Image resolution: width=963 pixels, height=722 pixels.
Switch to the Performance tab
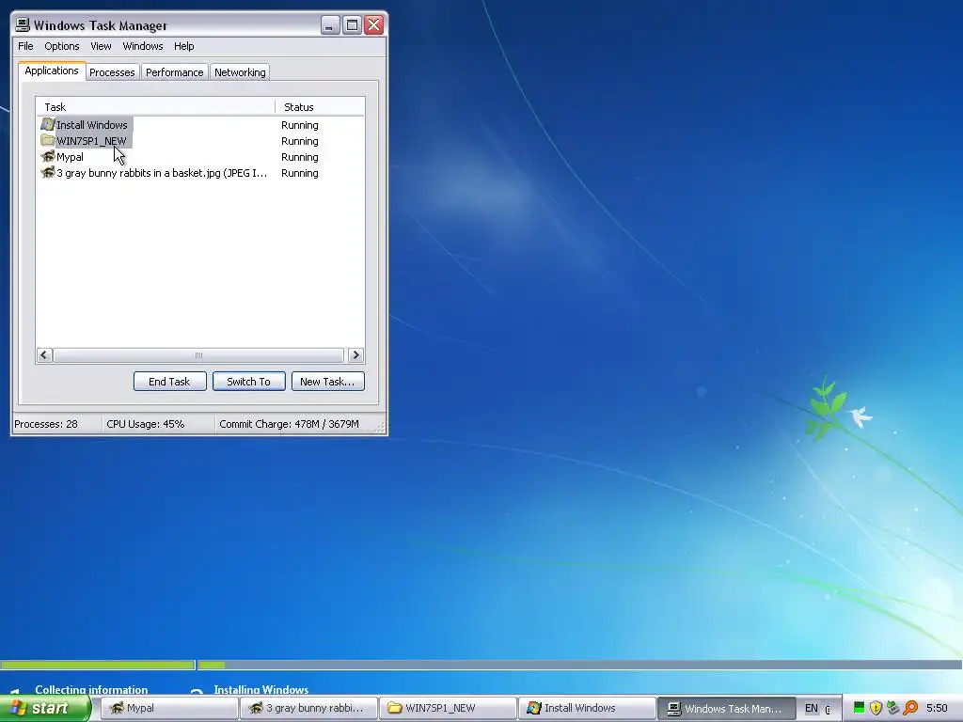pyautogui.click(x=174, y=72)
